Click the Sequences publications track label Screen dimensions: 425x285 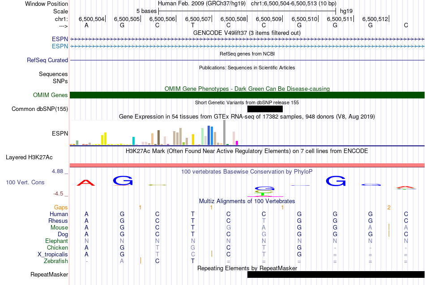[x=53, y=74]
